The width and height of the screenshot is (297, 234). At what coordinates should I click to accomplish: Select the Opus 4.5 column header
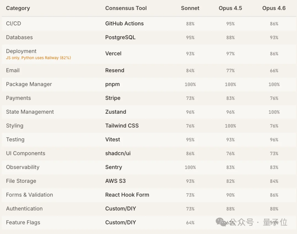(230, 8)
